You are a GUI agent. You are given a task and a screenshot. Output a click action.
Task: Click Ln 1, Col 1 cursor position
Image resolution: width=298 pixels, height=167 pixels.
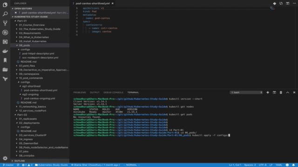(235, 165)
